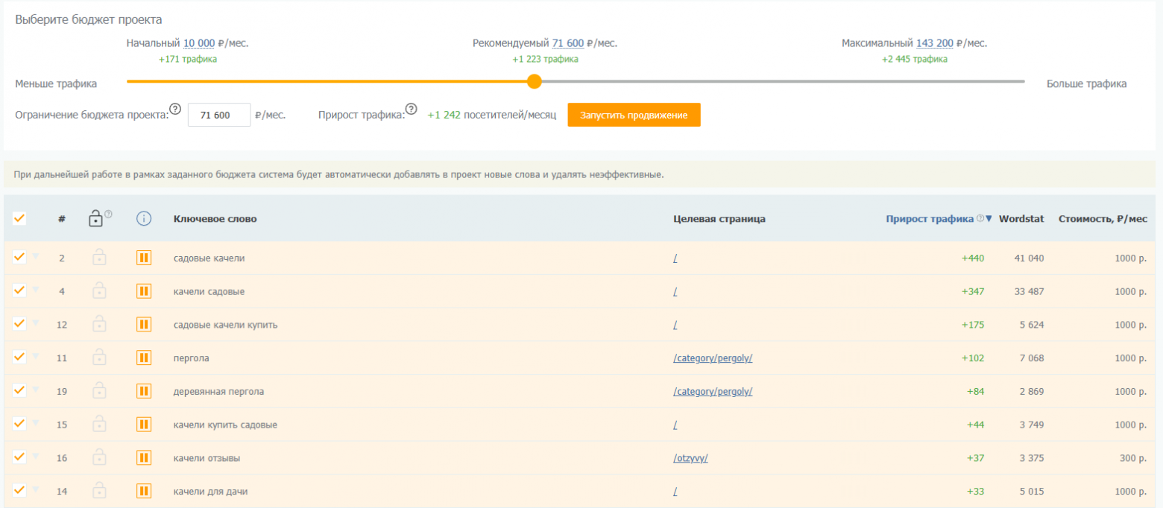Open '/otzyvy/' target page link
Screen dimensions: 1163x508
point(690,458)
